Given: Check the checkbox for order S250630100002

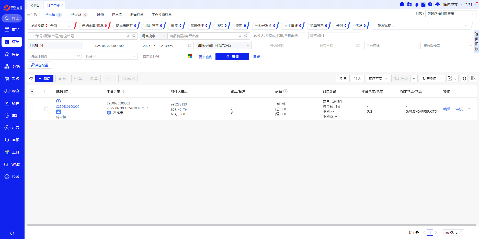Looking at the screenshot, I should [46, 109].
